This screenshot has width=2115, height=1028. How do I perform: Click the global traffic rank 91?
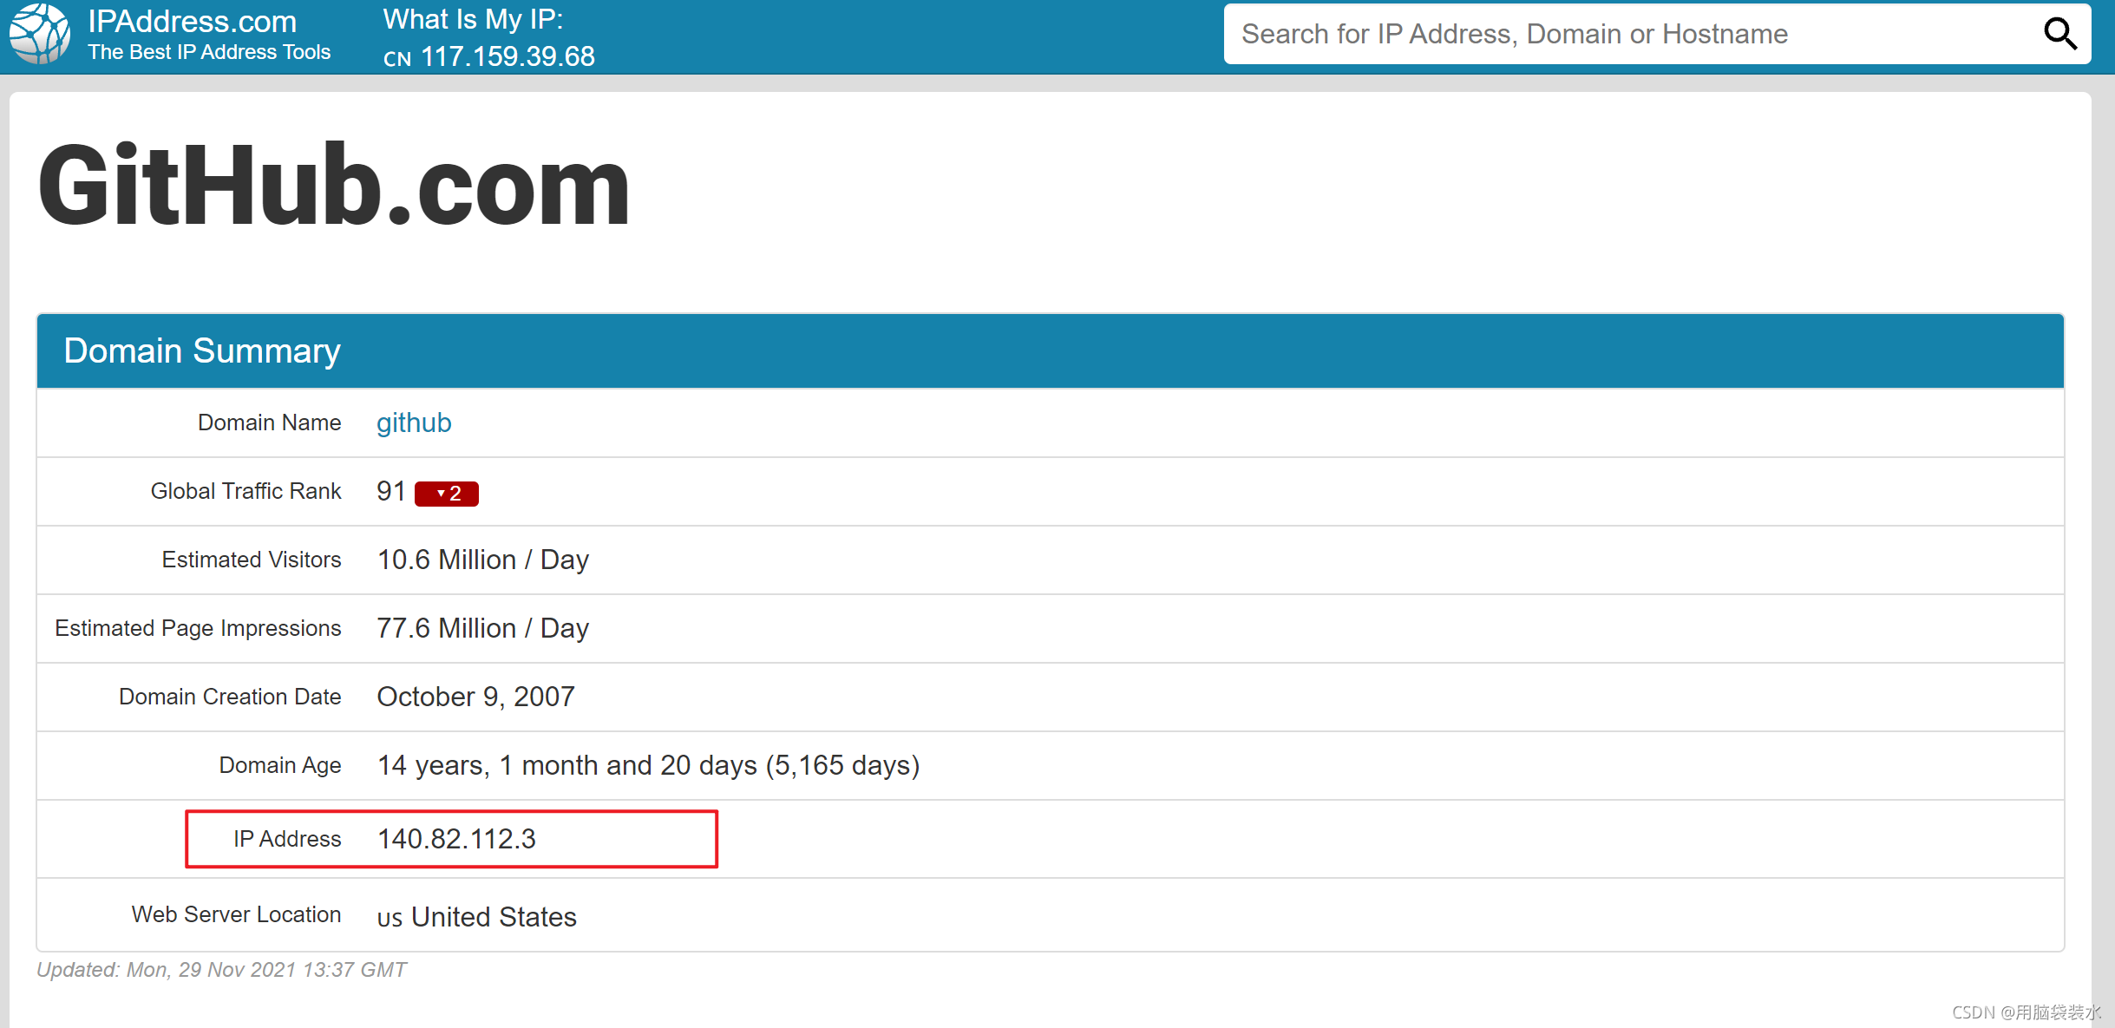point(391,491)
